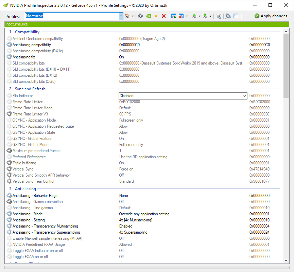
Task: Minimize the Profile Inspector window
Action: tap(255, 5)
